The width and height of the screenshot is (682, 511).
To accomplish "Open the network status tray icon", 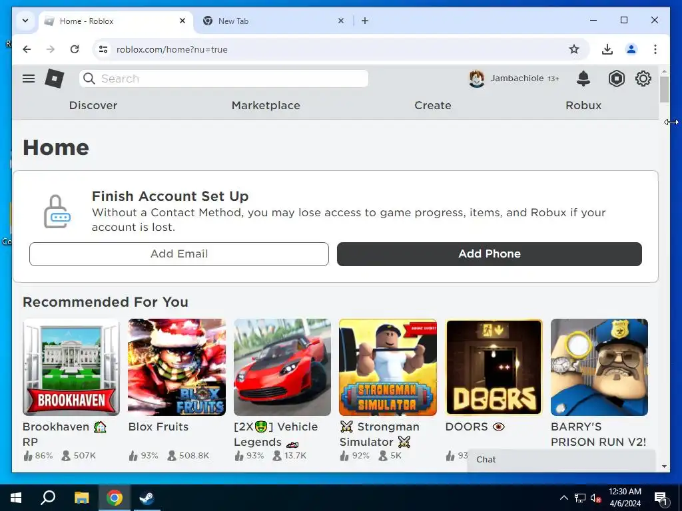I will point(580,498).
